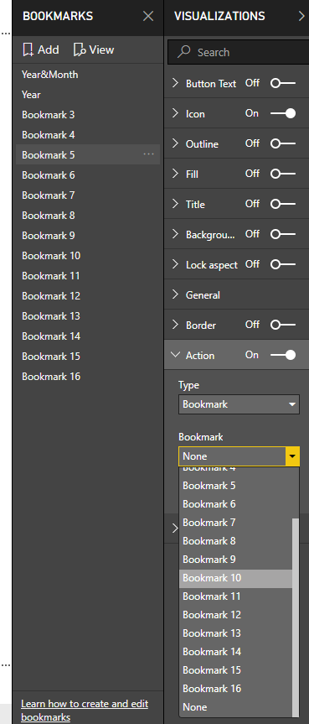Select Bookmark 3 in Bookmarks pane
The image size is (309, 724).
click(88, 114)
